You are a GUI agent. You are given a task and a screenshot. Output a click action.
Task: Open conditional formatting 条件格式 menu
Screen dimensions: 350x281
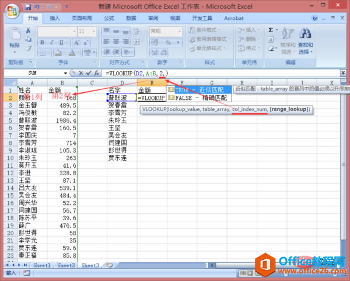[x=205, y=30]
